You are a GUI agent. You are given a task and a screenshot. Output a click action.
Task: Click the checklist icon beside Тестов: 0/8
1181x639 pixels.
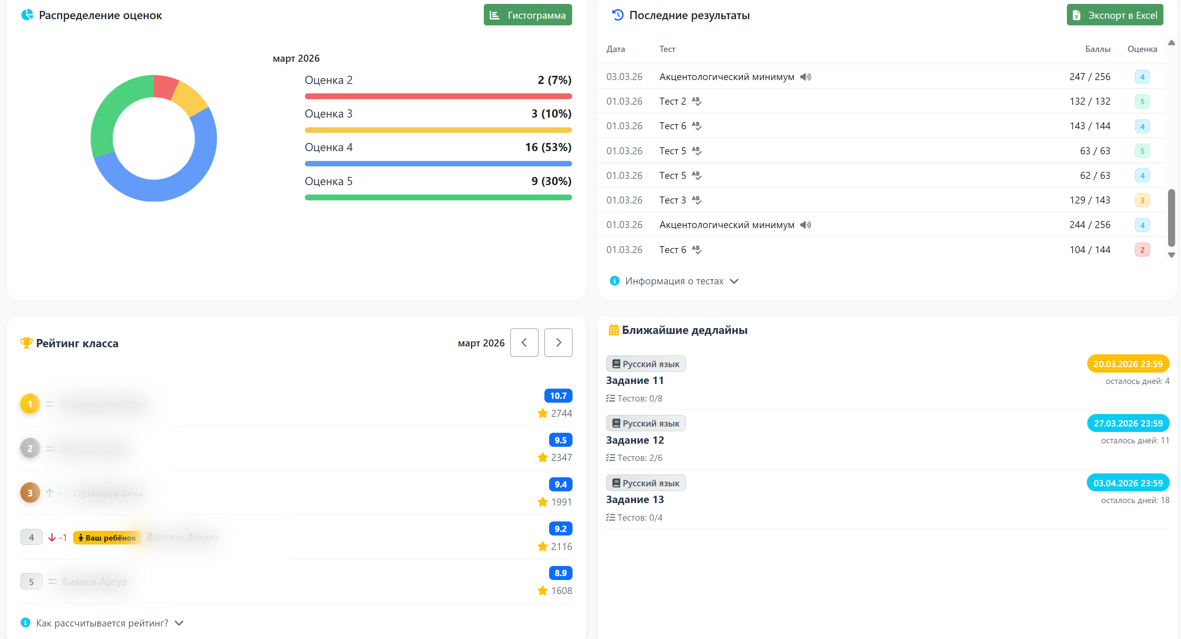click(x=610, y=398)
